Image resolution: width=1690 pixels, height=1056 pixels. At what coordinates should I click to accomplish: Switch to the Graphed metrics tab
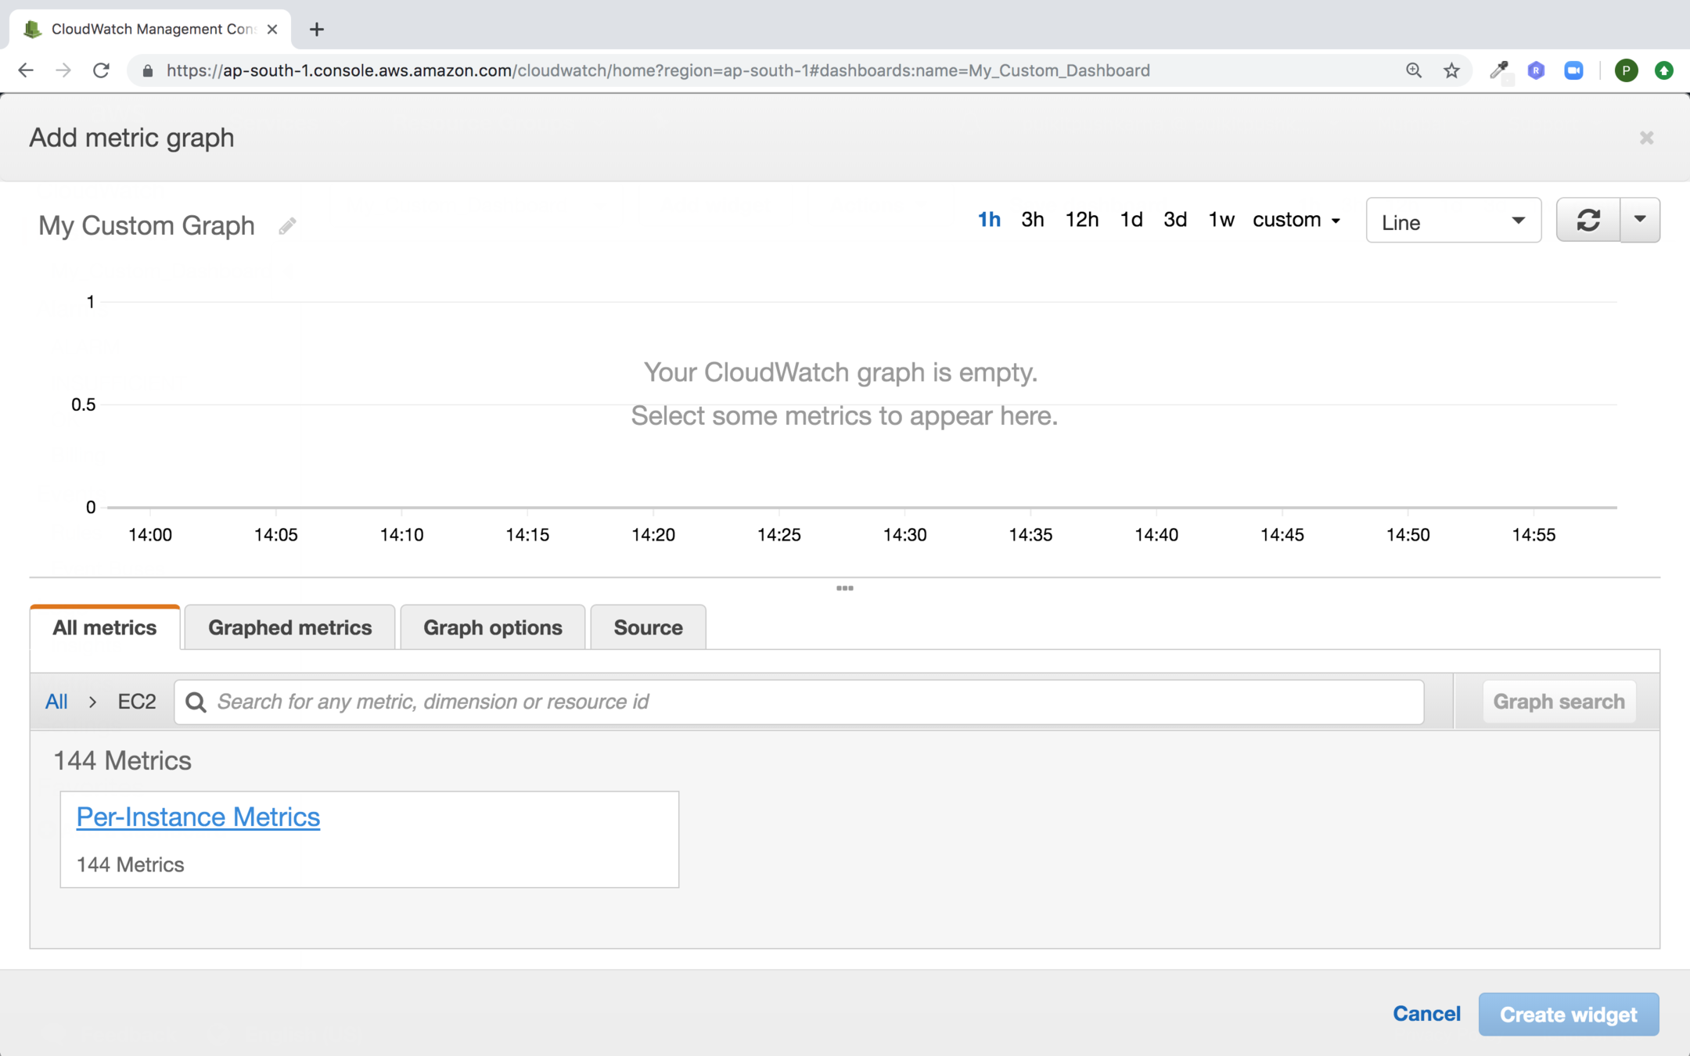pyautogui.click(x=289, y=627)
